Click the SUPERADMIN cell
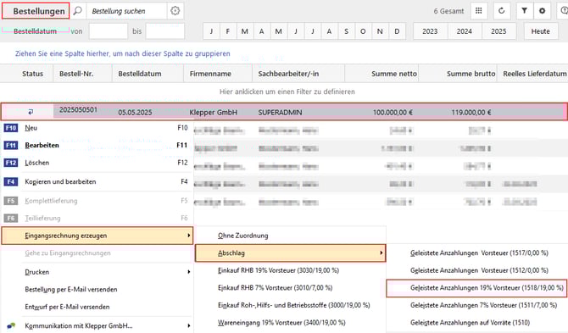Screen dimensions: 568x333 tap(280, 112)
